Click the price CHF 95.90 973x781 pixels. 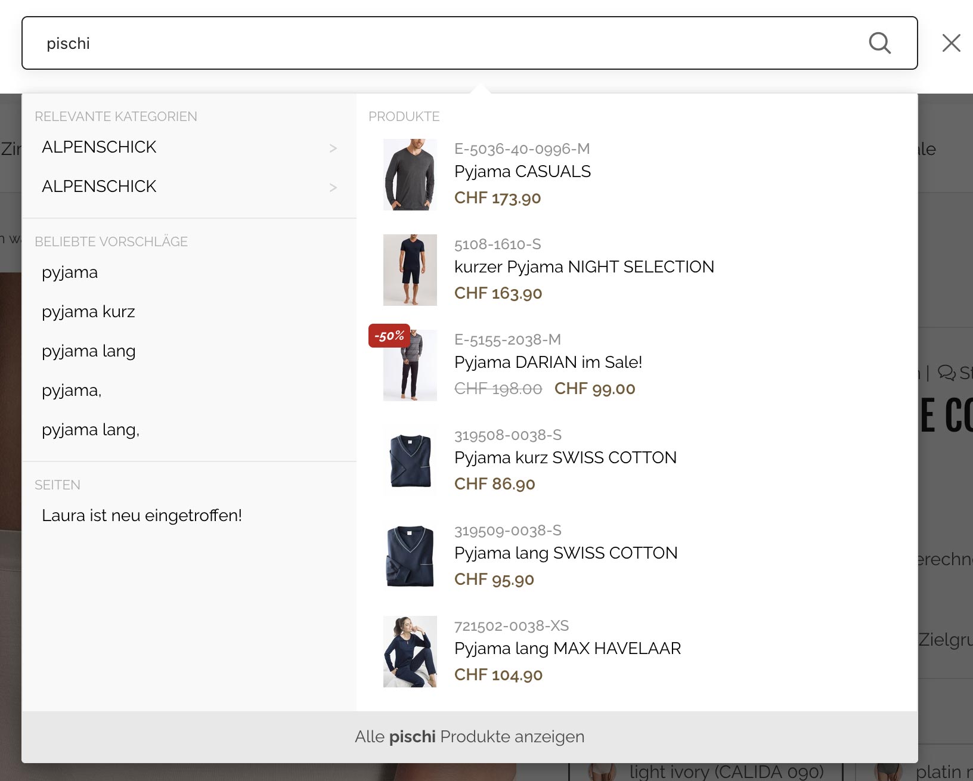[x=494, y=579]
